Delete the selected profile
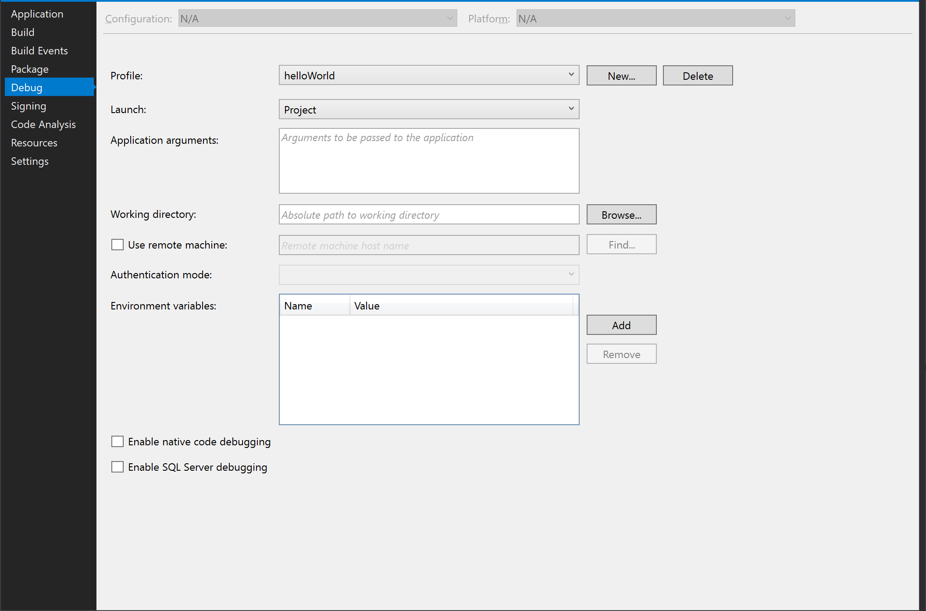926x611 pixels. (698, 76)
